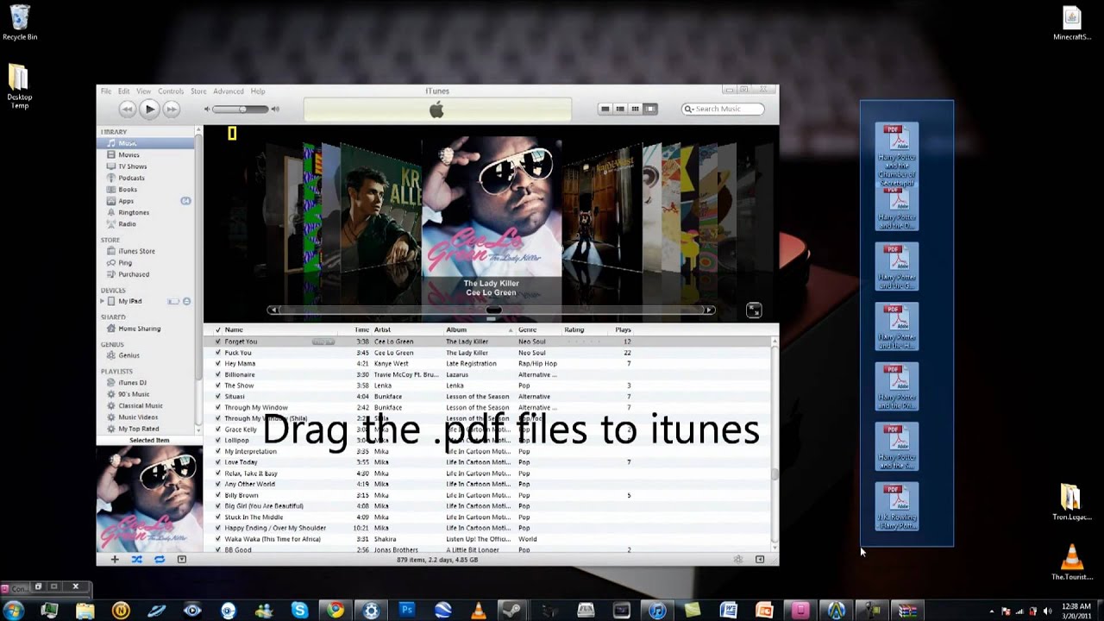Image resolution: width=1104 pixels, height=621 pixels.
Task: Hide the artwork viewer panel
Action: tap(182, 560)
